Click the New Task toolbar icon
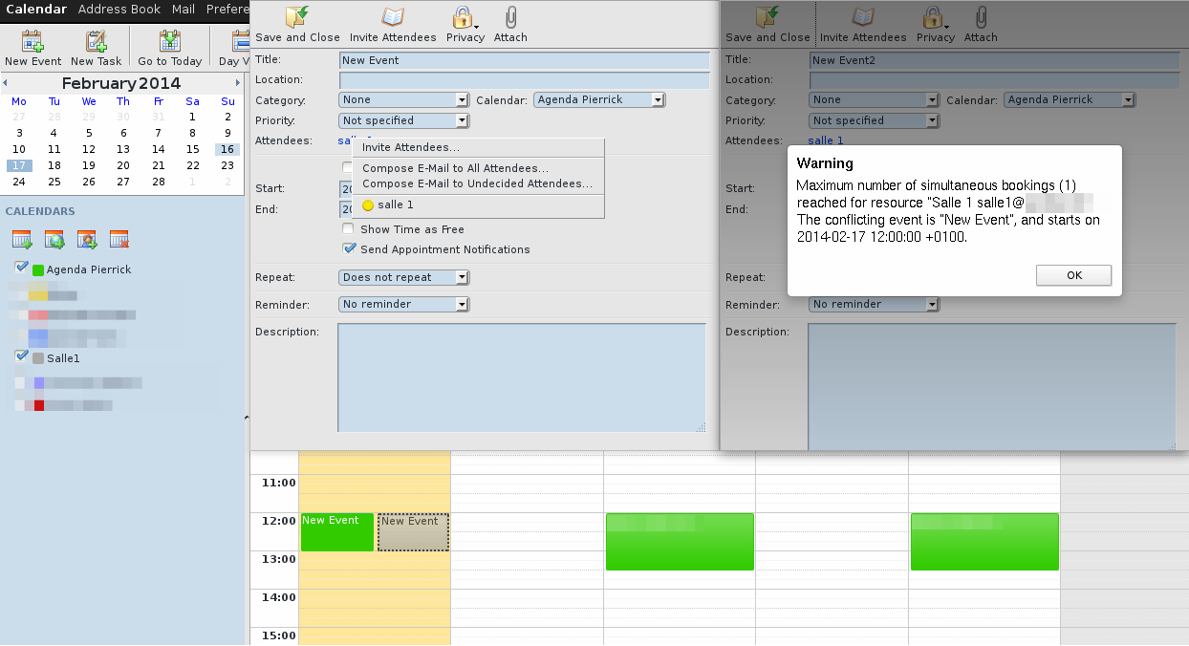Viewport: 1189px width, 646px height. [96, 41]
